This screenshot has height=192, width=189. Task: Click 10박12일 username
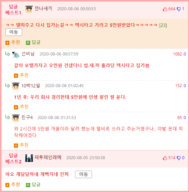[x=31, y=86]
